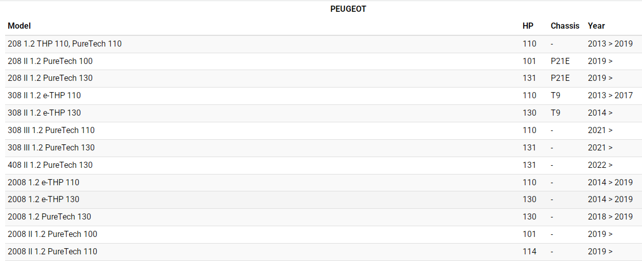
Task: Click the 308 II 1.2 e-THP 130 model
Action: pos(44,113)
